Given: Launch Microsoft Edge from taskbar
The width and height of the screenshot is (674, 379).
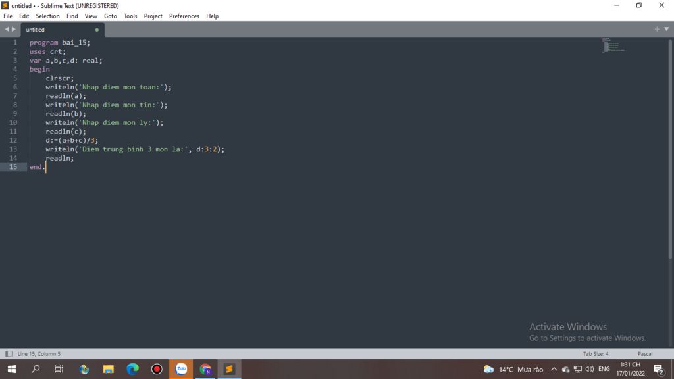Looking at the screenshot, I should pyautogui.click(x=132, y=369).
